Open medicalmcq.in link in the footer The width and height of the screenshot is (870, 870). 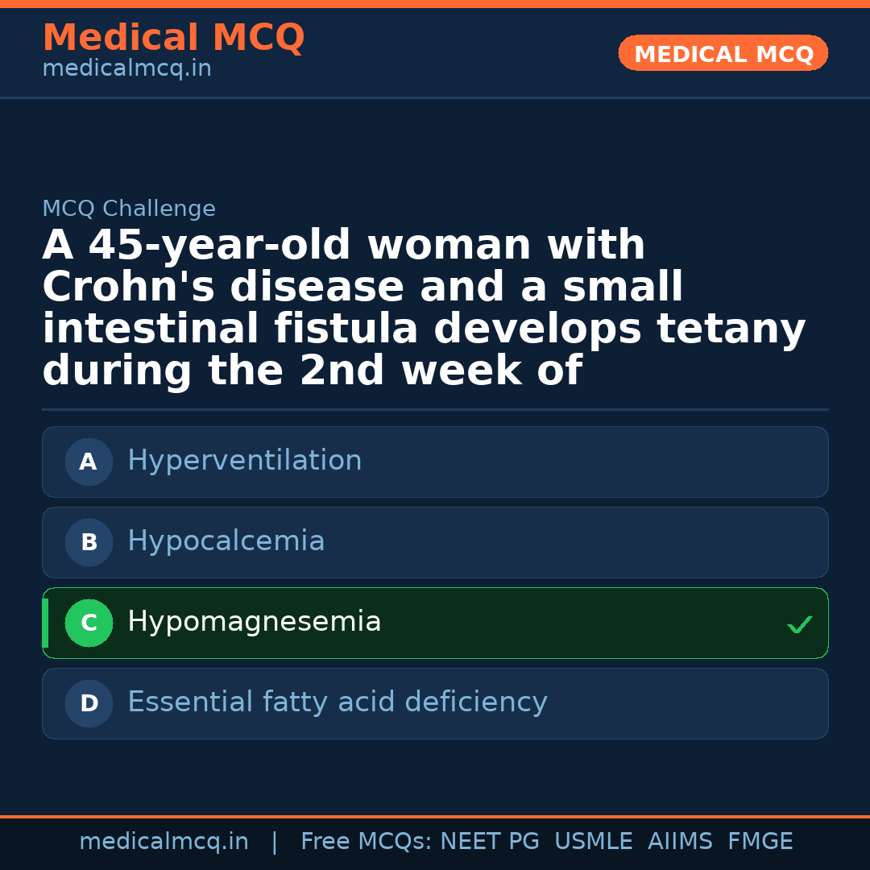[x=164, y=842]
